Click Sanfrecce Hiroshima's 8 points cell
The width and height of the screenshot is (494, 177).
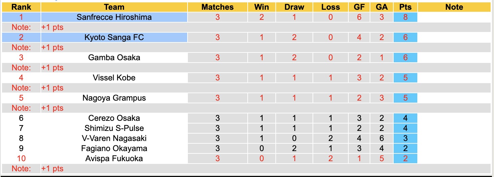405,17
